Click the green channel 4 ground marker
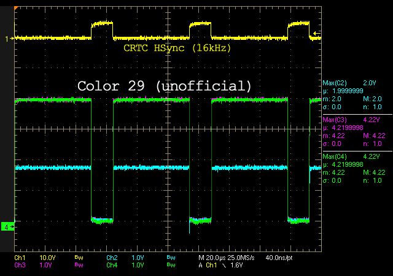 click(x=8, y=227)
